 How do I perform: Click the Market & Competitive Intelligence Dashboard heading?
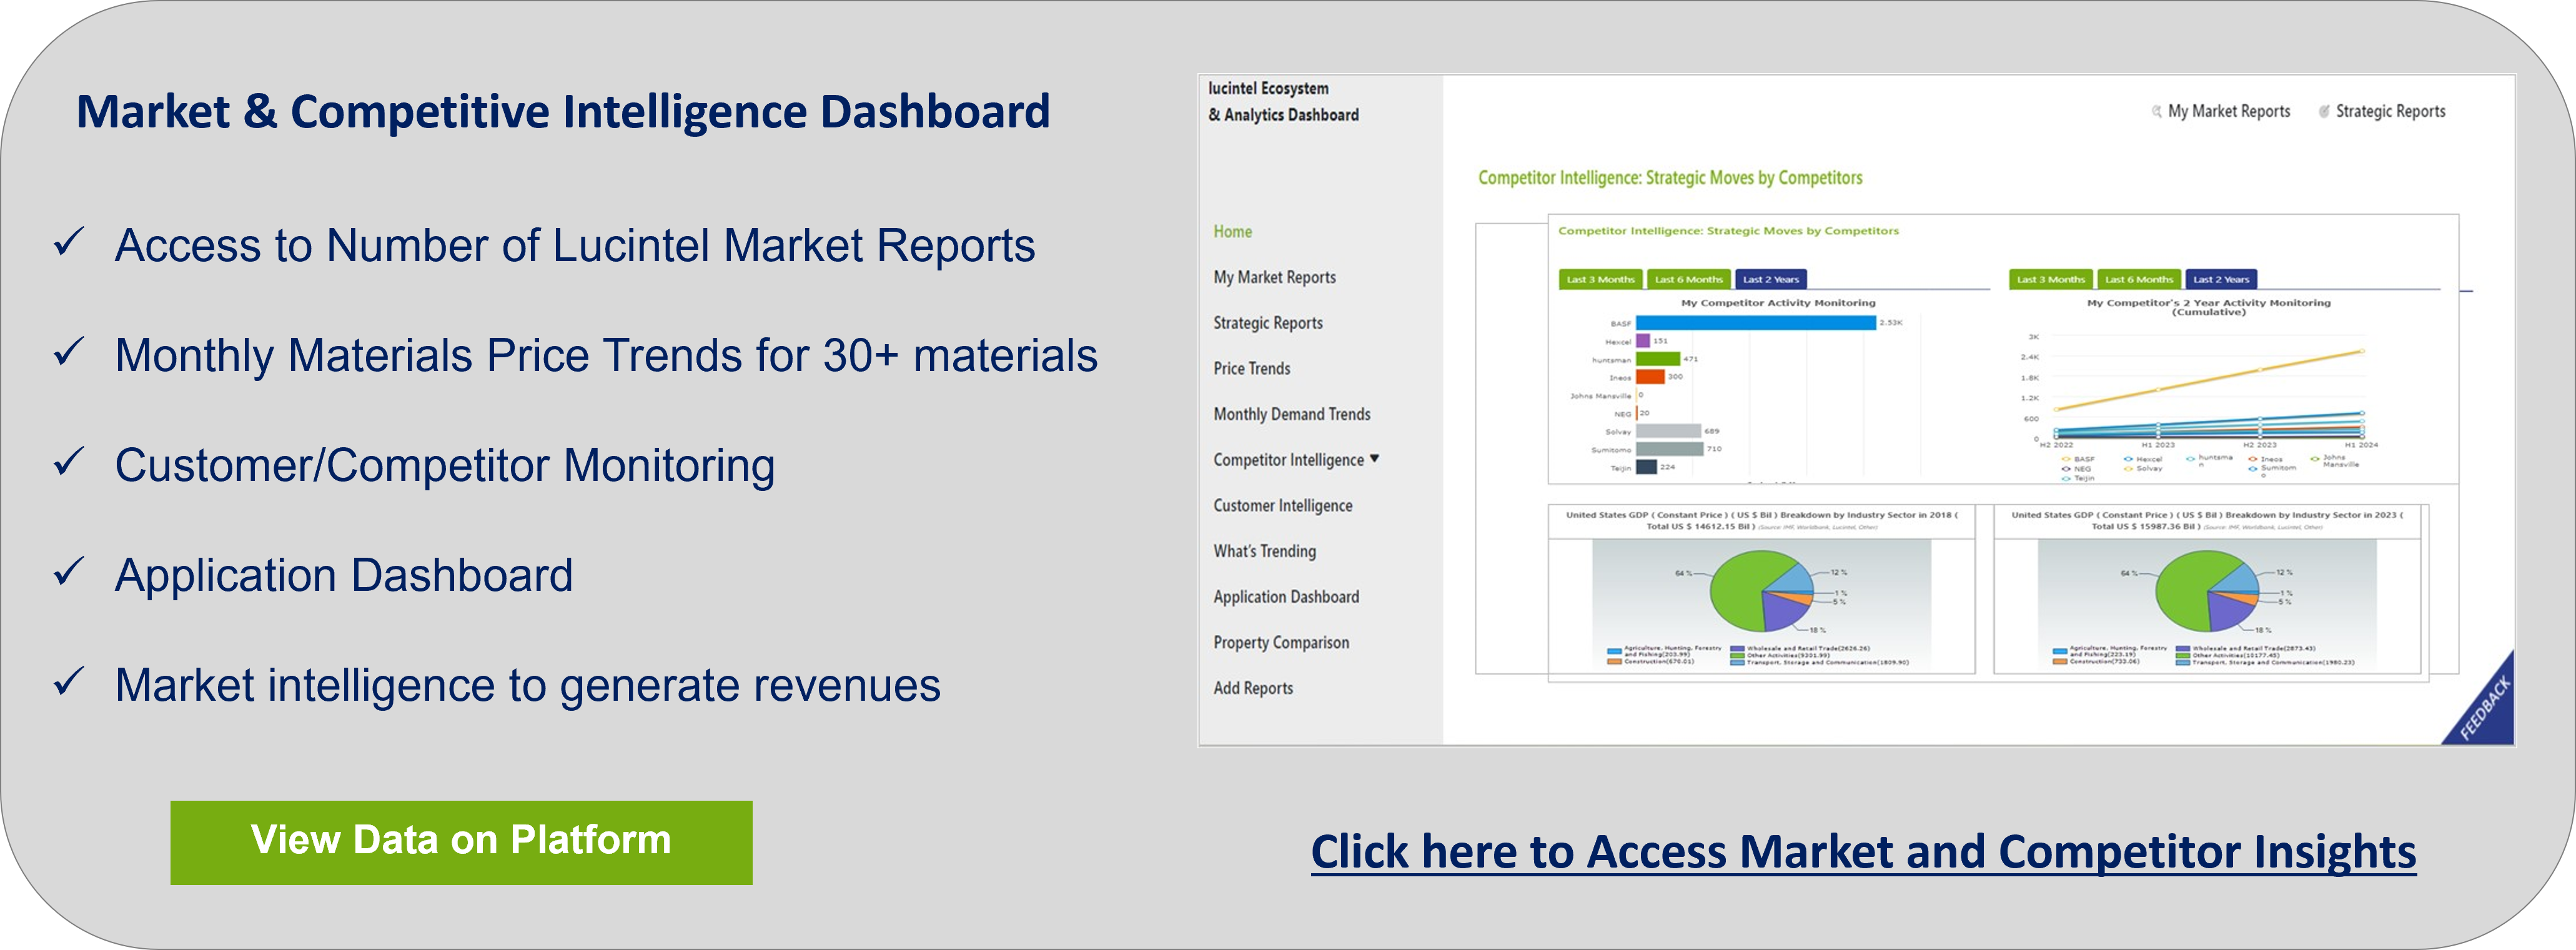(563, 111)
